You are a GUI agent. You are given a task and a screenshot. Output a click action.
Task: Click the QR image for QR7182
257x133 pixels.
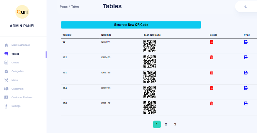pyautogui.click(x=149, y=108)
